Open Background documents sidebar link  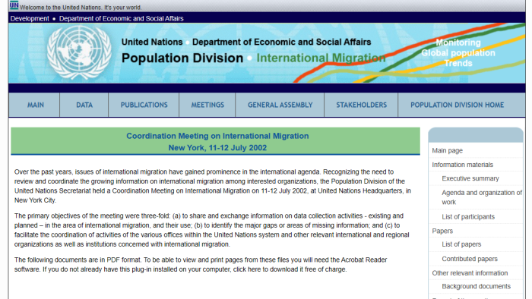(x=476, y=286)
